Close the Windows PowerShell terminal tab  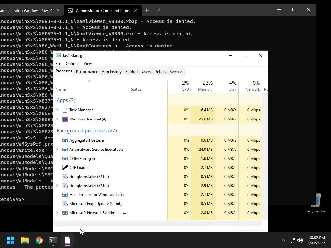point(58,10)
